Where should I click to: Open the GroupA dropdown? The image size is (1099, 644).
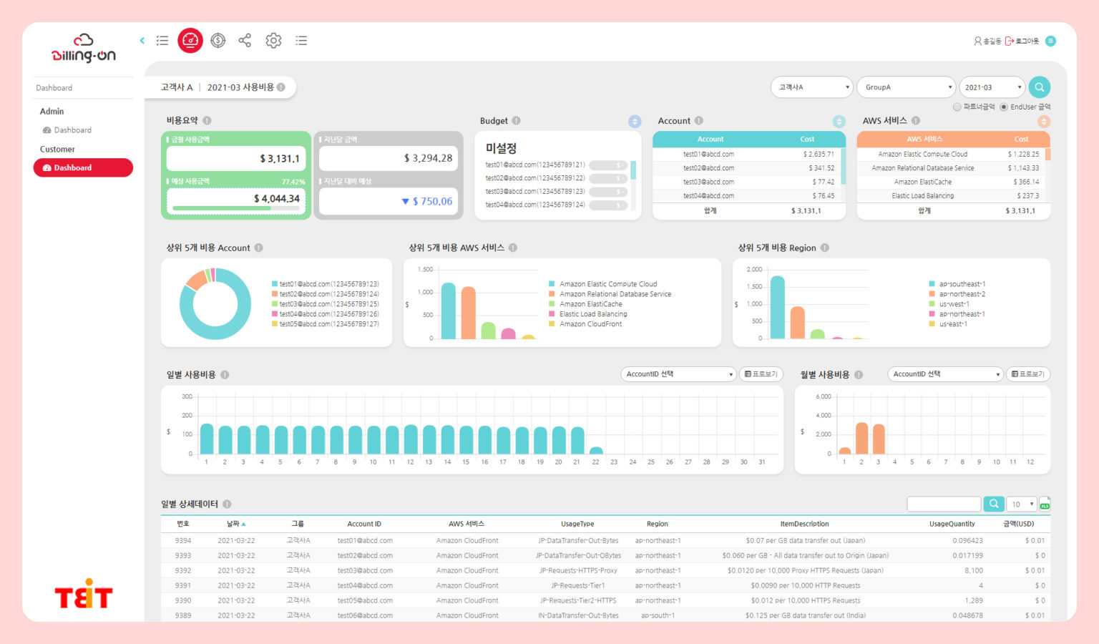tap(906, 87)
